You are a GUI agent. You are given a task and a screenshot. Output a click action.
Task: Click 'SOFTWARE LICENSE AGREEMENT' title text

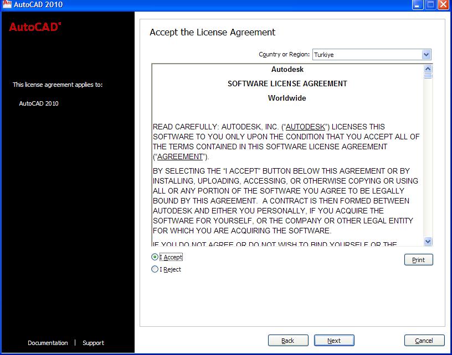coord(287,83)
